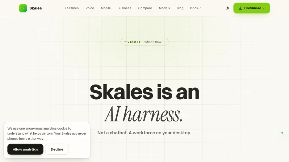Open the Business nav link
Image resolution: width=289 pixels, height=162 pixels.
(x=124, y=8)
